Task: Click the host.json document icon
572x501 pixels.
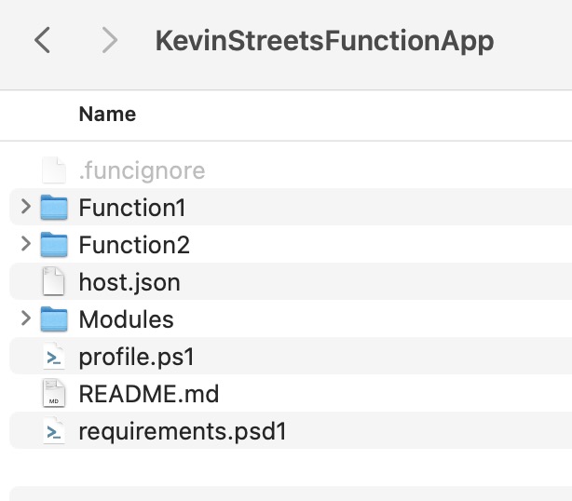Action: pyautogui.click(x=55, y=282)
